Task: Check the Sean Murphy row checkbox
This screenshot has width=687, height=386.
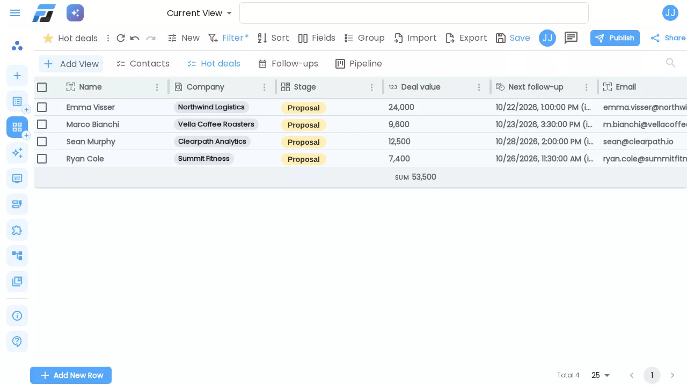Action: coord(42,142)
